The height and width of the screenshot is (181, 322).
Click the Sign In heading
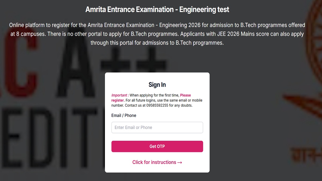point(157,85)
